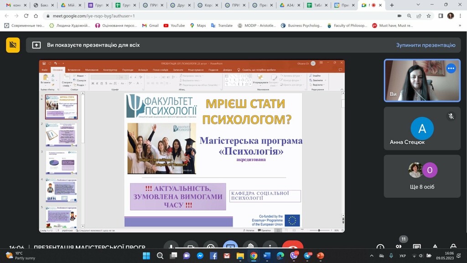Reload the Google Meet page
Image resolution: width=467 pixels, height=263 pixels.
tap(26, 16)
